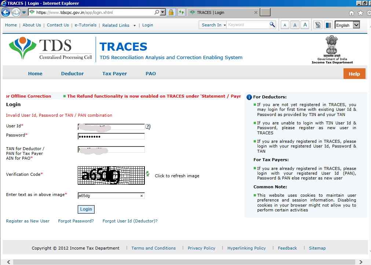371x265 pixels.
Task: Open the Deductor menu tab
Action: pos(72,74)
